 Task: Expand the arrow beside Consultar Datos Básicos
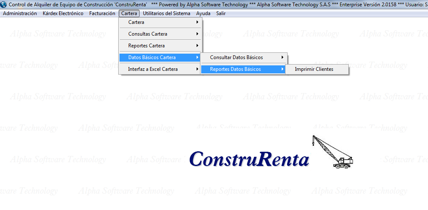pos(282,57)
